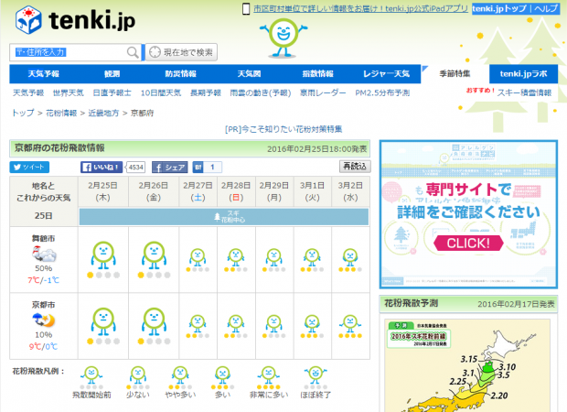Click the 少ない legend icon

point(138,375)
